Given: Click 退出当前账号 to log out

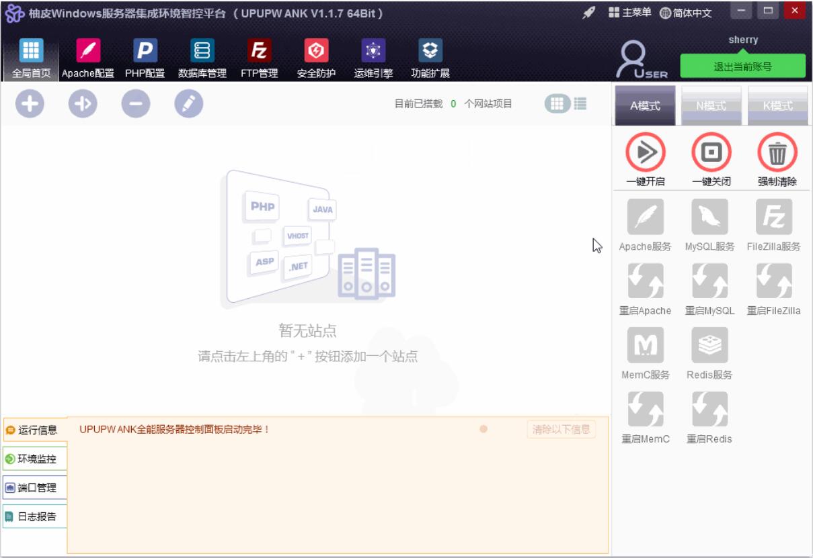Looking at the screenshot, I should click(x=742, y=66).
